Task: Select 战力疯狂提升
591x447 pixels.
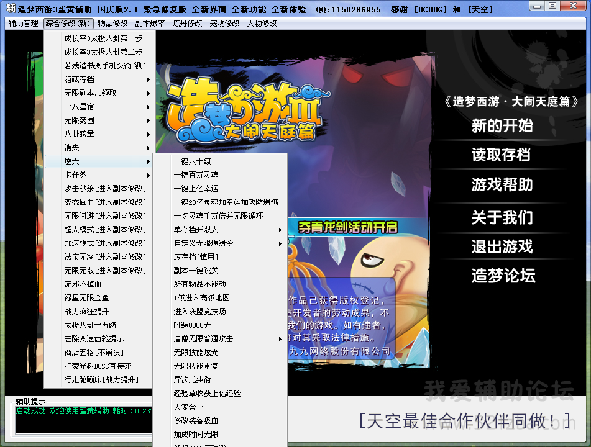Action: click(x=98, y=312)
